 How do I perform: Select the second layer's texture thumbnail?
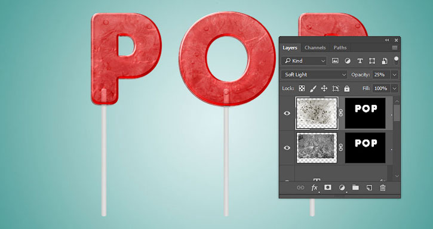coord(317,148)
